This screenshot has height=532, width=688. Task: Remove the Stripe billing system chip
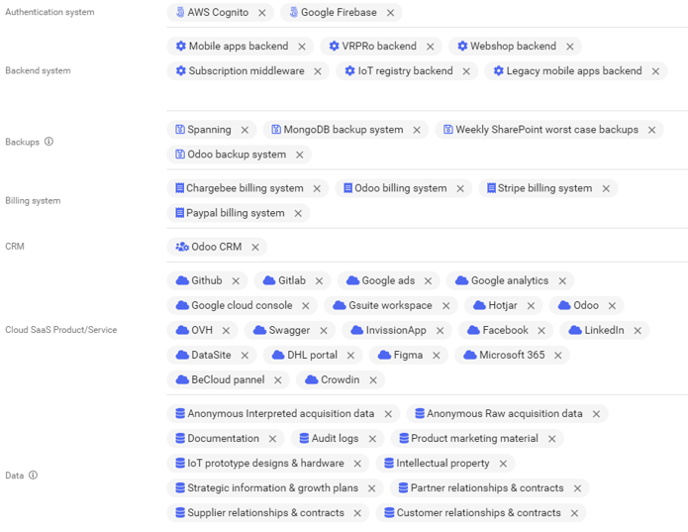[x=606, y=188]
